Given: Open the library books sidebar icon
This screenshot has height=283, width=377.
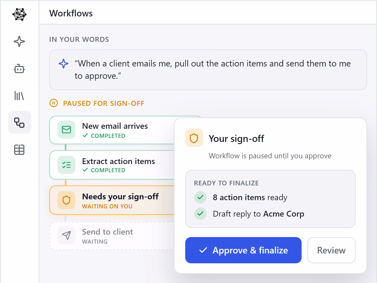Looking at the screenshot, I should (x=19, y=96).
